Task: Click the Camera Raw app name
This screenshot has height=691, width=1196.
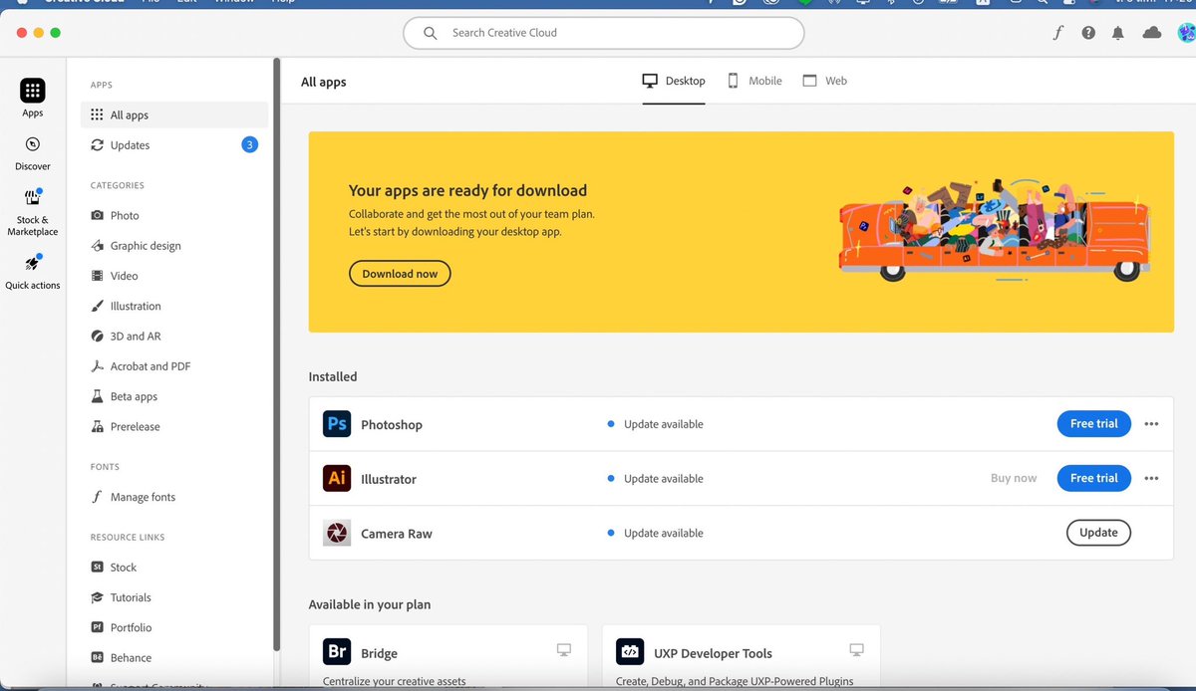Action: point(397,534)
